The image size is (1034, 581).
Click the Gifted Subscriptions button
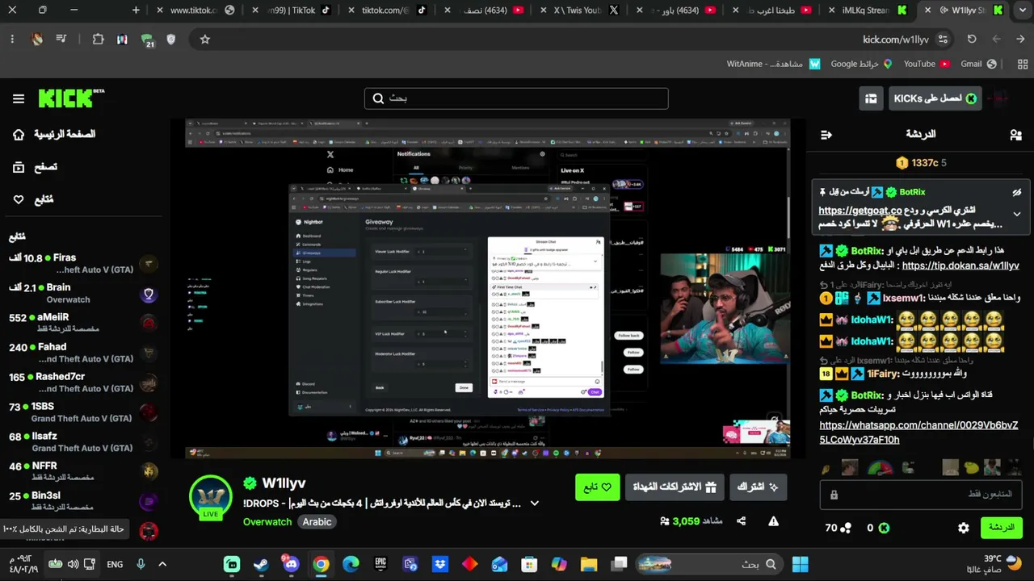[x=674, y=487]
